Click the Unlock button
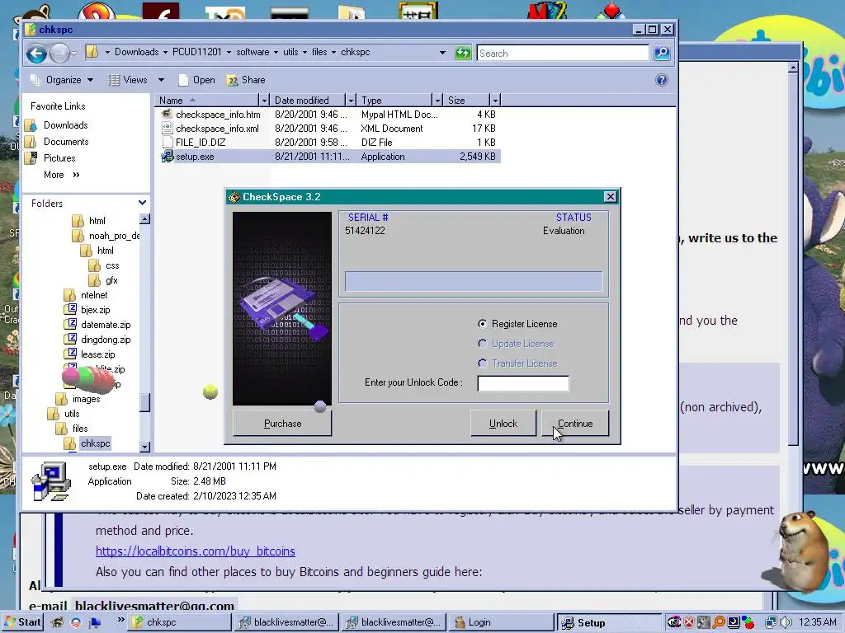 [x=503, y=424]
